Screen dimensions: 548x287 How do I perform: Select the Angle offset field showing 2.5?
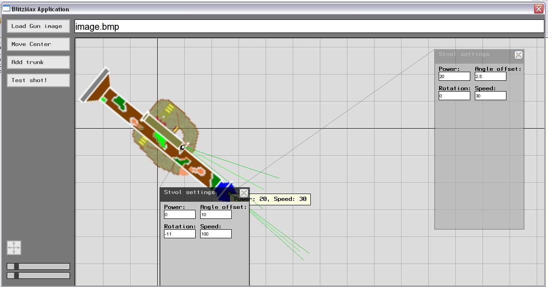[490, 77]
